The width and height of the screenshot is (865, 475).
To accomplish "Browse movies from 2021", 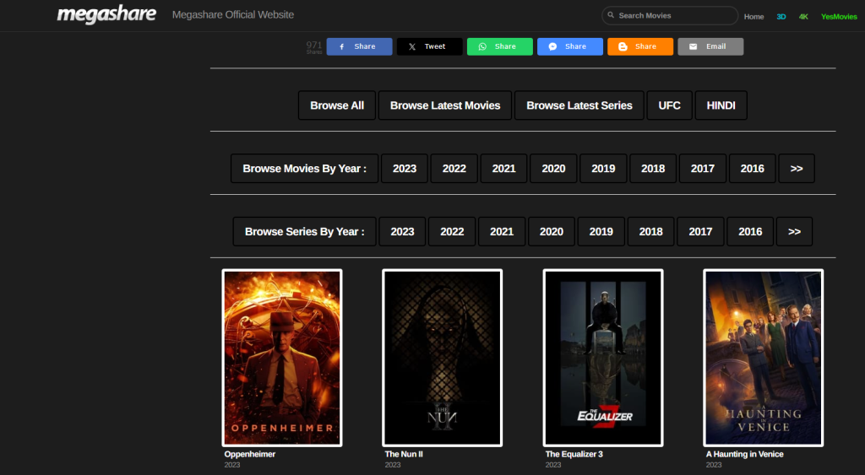I will click(503, 169).
